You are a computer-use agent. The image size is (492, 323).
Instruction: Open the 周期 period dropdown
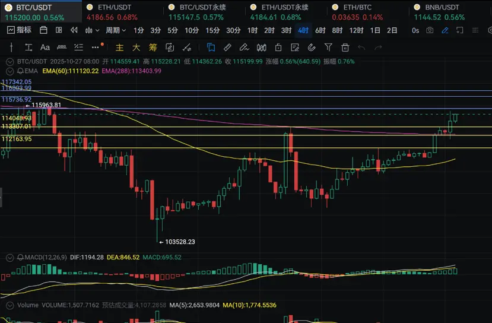pyautogui.click(x=116, y=30)
